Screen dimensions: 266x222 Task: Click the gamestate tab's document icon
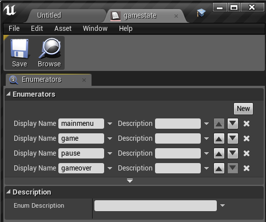pos(116,16)
